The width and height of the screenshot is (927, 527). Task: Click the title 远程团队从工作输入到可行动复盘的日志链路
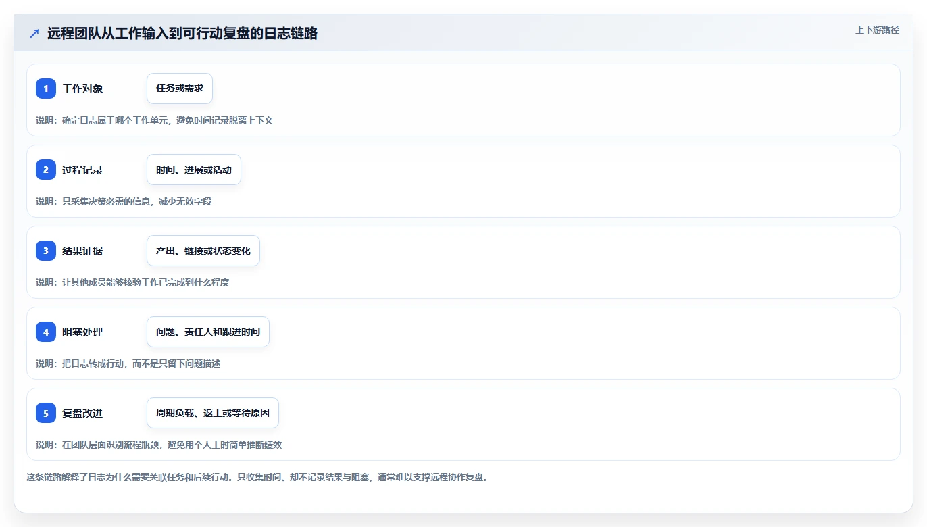tap(182, 34)
